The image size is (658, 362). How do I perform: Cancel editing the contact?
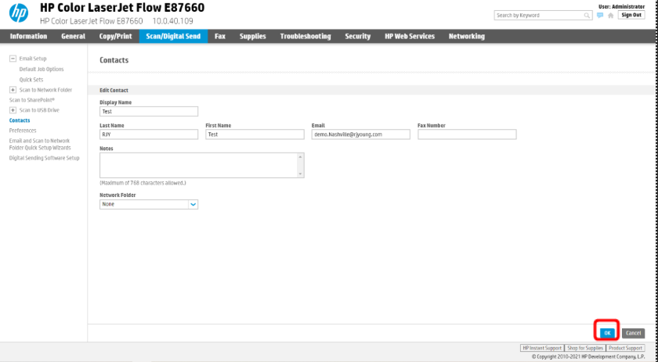633,333
